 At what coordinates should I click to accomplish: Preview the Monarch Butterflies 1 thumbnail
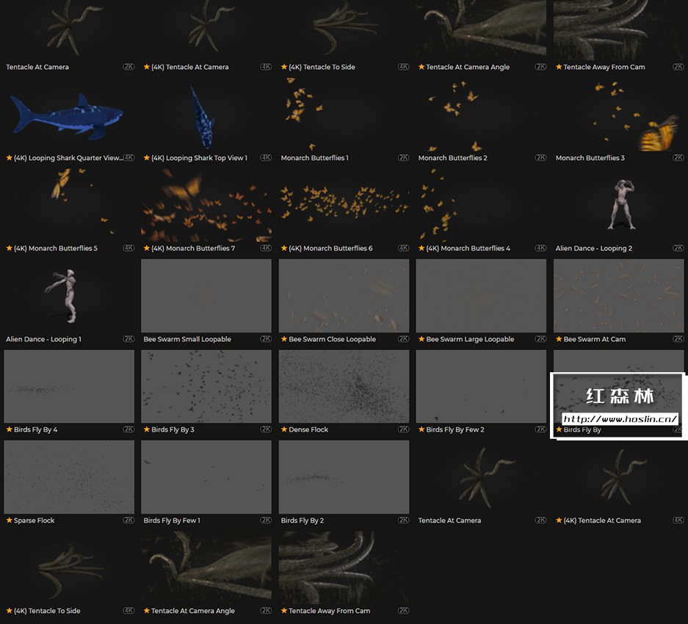[344, 115]
